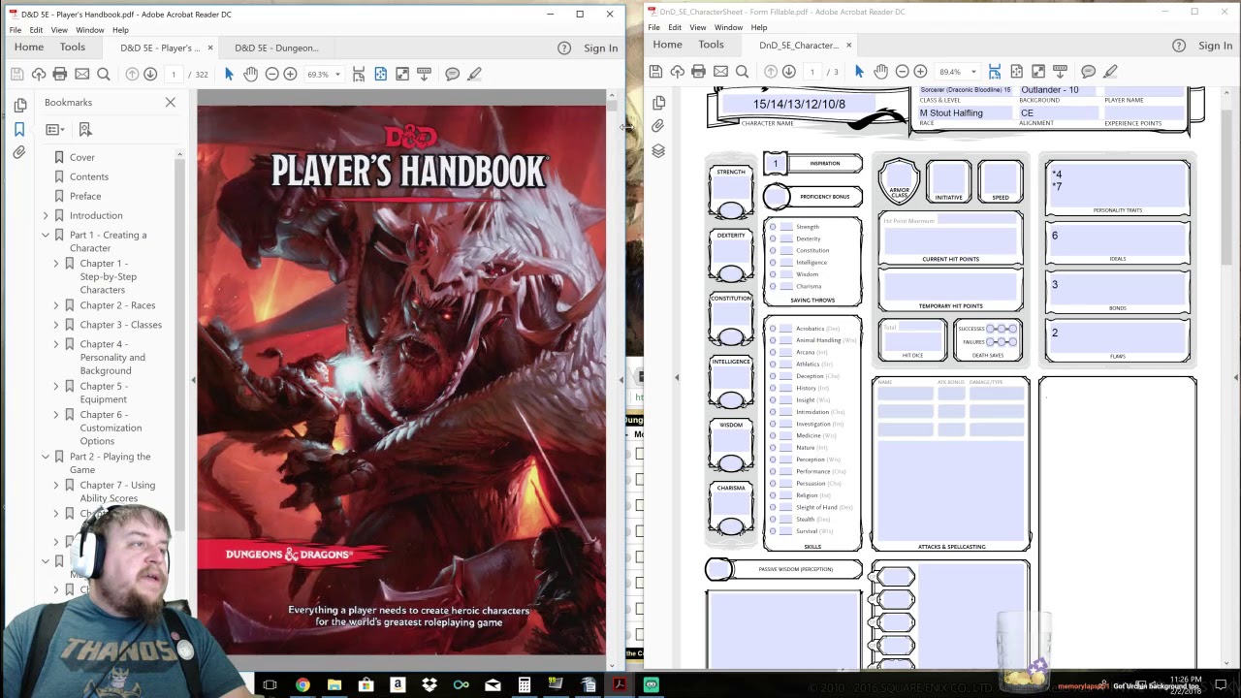
Task: Email the Player's Handbook file
Action: pyautogui.click(x=81, y=74)
